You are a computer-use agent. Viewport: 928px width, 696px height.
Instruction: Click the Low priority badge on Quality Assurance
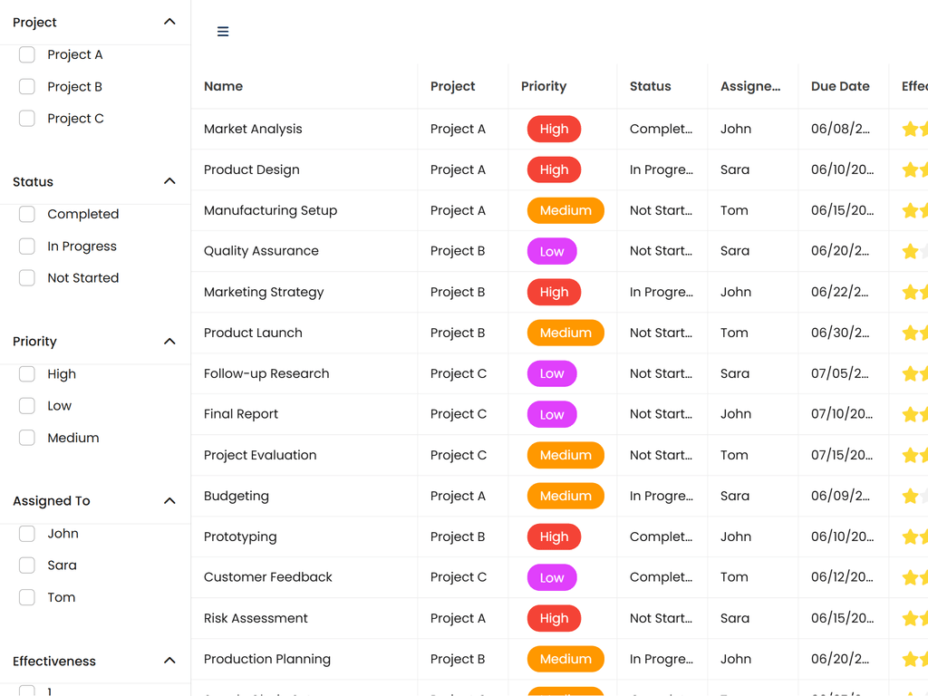pos(551,251)
